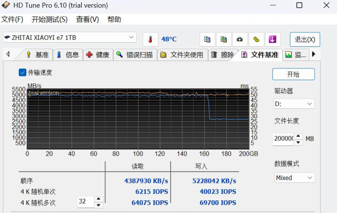Image resolution: width=337 pixels, height=213 pixels.
Task: Click the 6215 IOPS read value
Action: click(152, 191)
